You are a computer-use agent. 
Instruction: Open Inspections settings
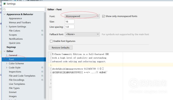tap(15, 72)
